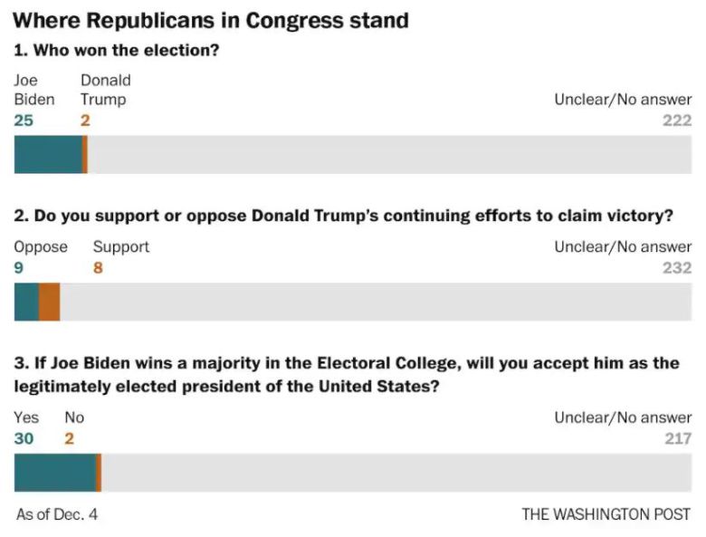The width and height of the screenshot is (706, 537).
Task: Select the teal Oppose bar segment
Action: (x=26, y=302)
